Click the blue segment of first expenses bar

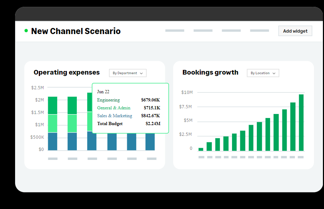(x=52, y=141)
